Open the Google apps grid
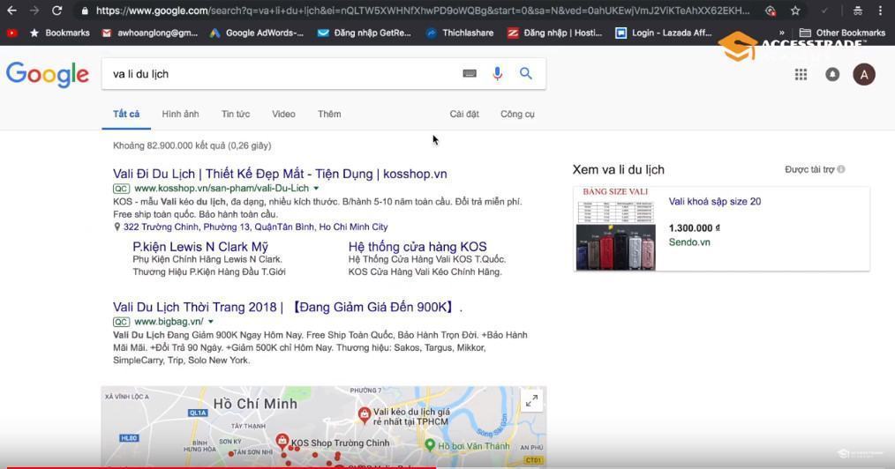This screenshot has width=895, height=469. point(801,75)
